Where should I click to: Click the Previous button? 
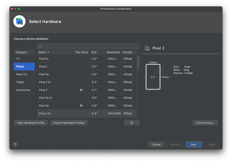tap(175, 145)
